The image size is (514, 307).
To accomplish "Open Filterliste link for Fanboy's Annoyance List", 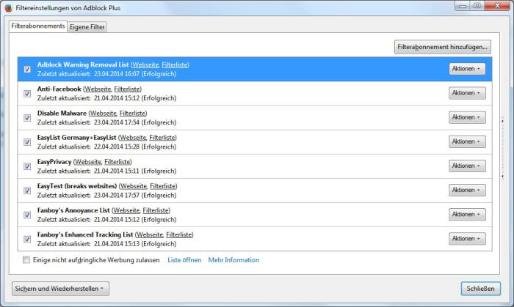I will pos(156,210).
